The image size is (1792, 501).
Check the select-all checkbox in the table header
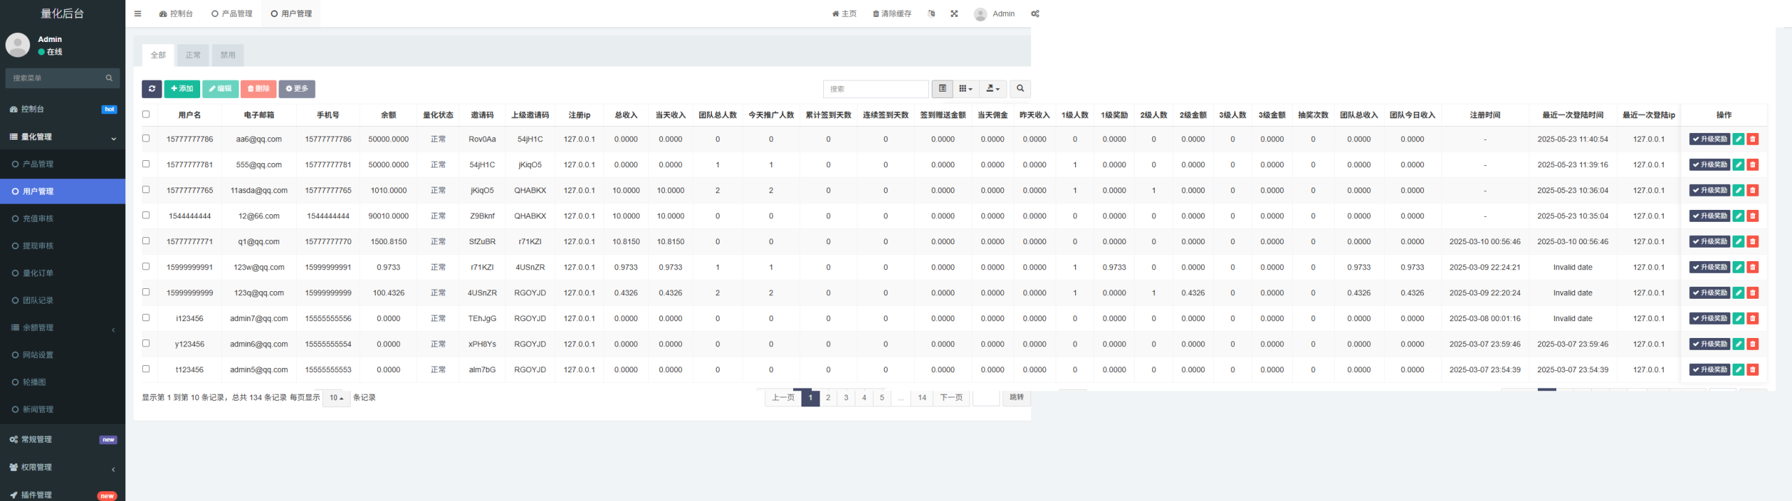point(146,114)
